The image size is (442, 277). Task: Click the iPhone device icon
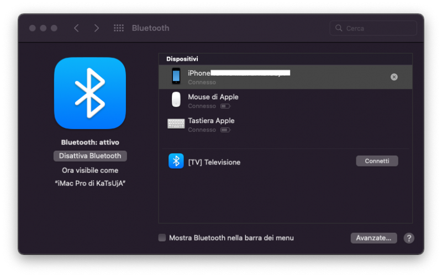[176, 76]
